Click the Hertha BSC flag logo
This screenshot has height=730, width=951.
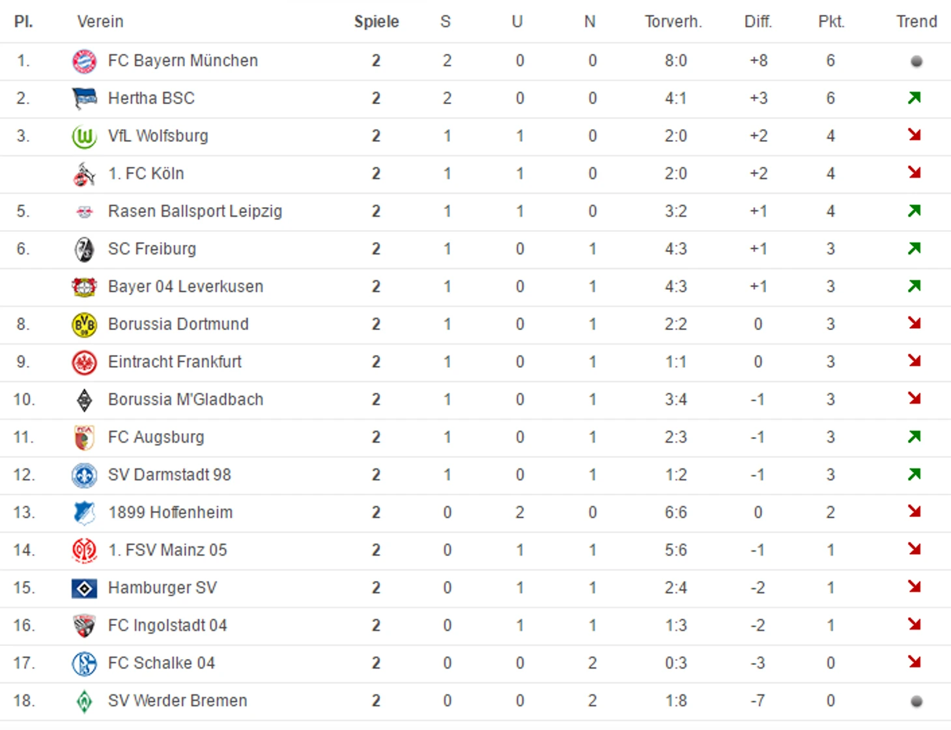point(84,99)
